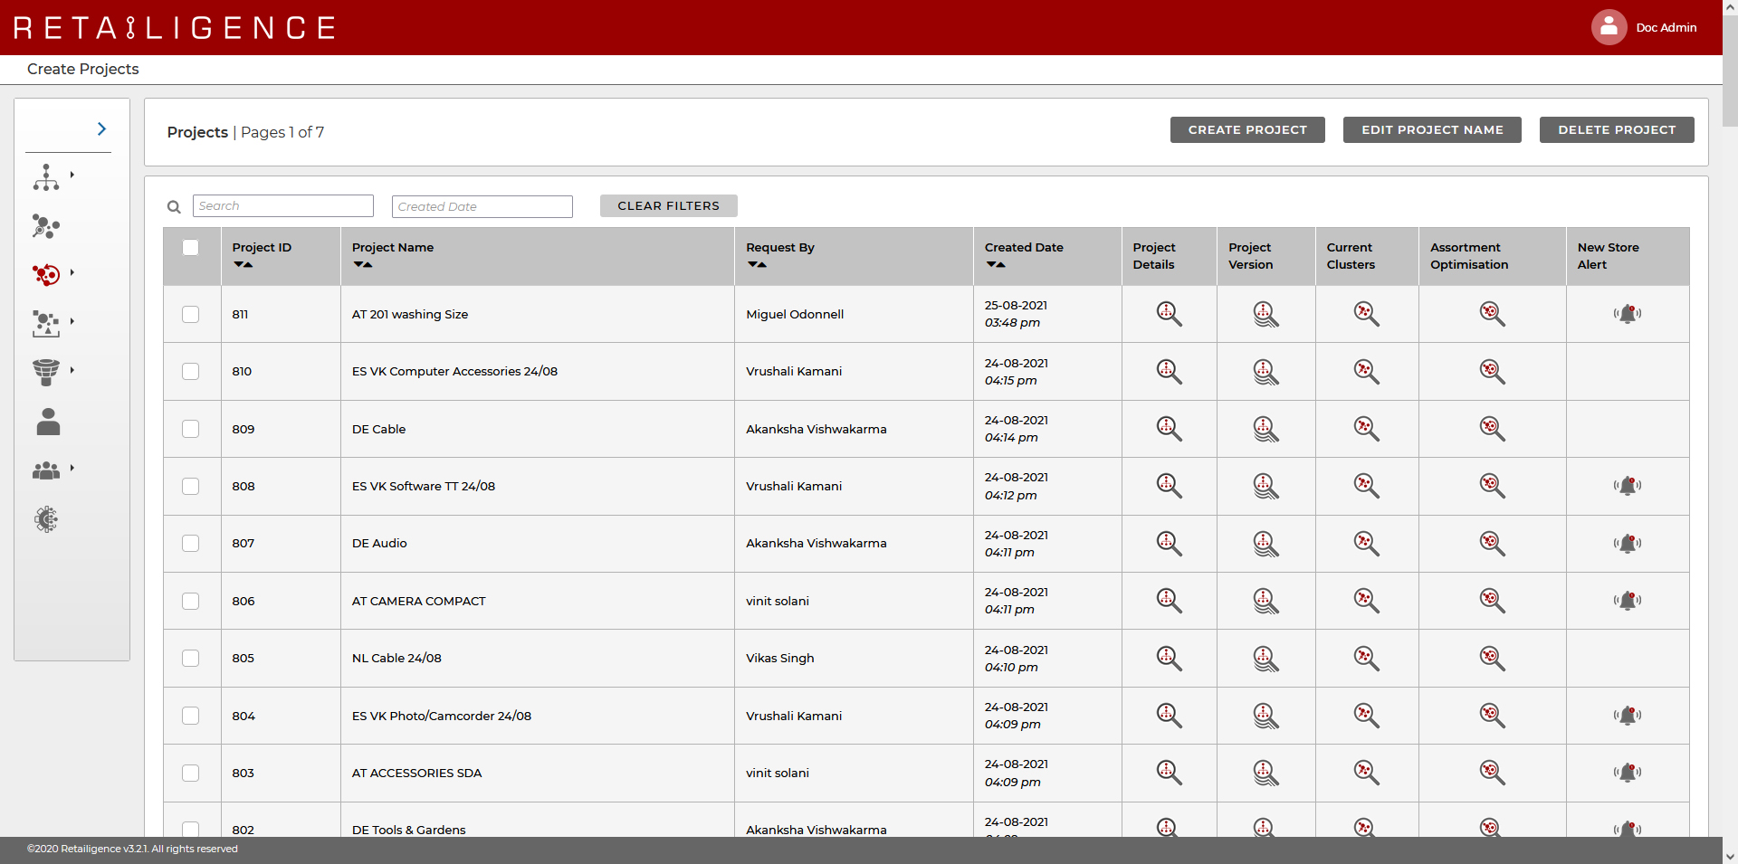Check the box for project 806
This screenshot has width=1738, height=864.
[190, 601]
